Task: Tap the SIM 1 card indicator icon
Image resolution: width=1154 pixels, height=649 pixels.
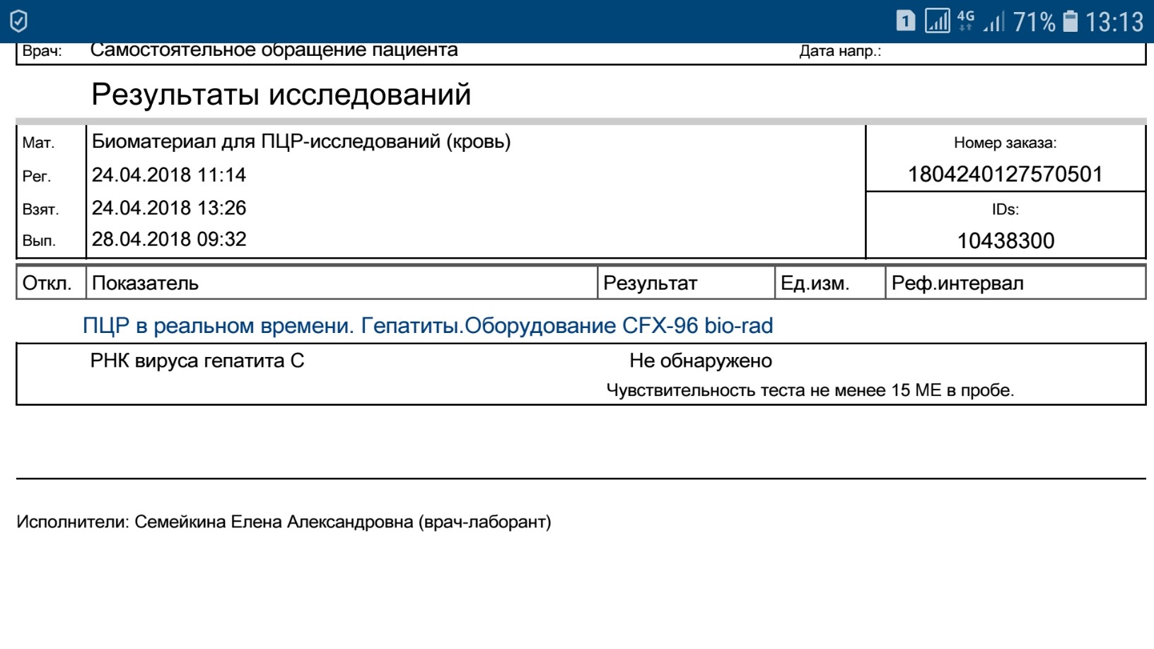Action: [x=905, y=21]
